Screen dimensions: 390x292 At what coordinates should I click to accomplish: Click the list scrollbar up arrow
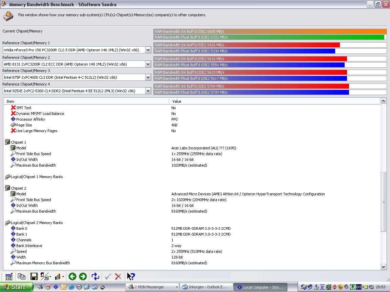point(383,101)
